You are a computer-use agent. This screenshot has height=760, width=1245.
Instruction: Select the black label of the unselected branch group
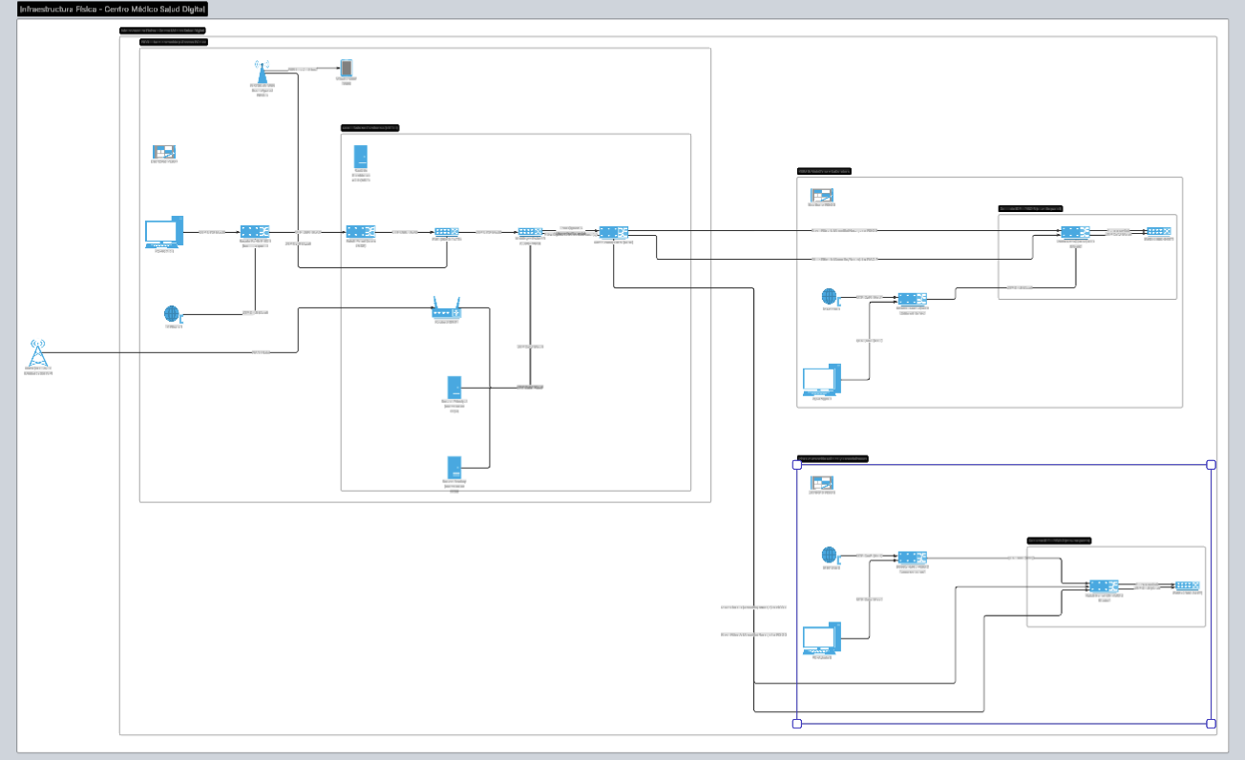824,172
